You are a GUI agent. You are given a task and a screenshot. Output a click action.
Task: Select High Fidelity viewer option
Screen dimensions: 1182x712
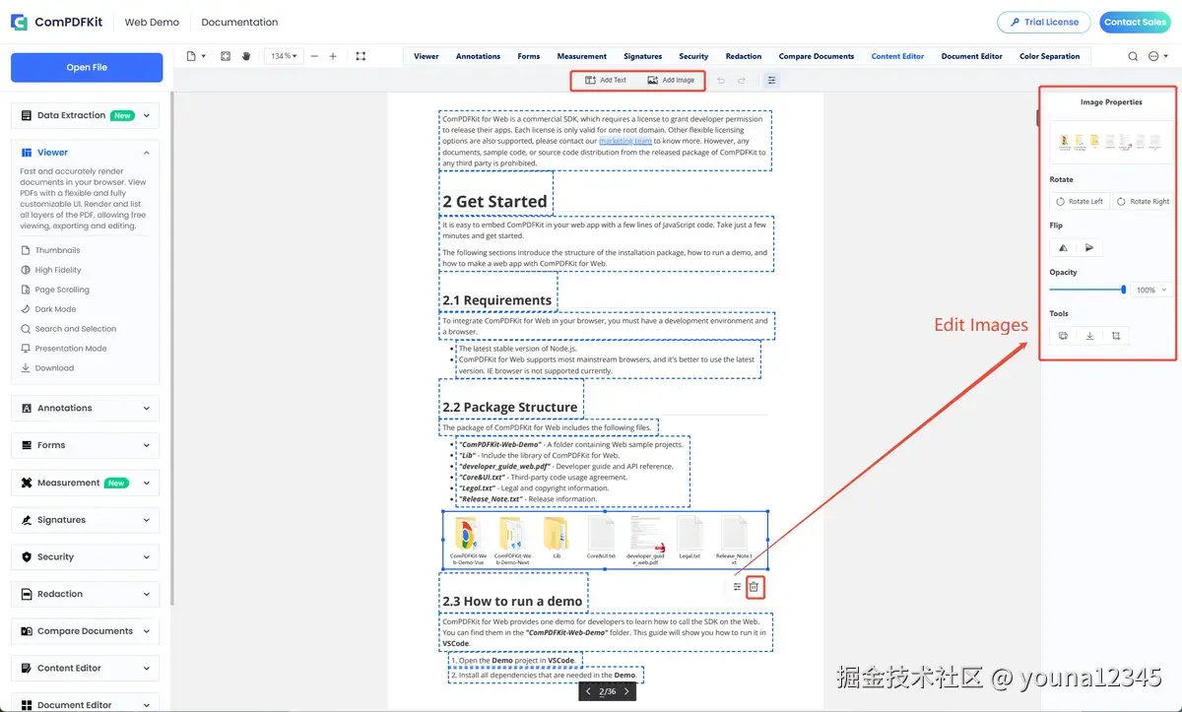tap(58, 270)
